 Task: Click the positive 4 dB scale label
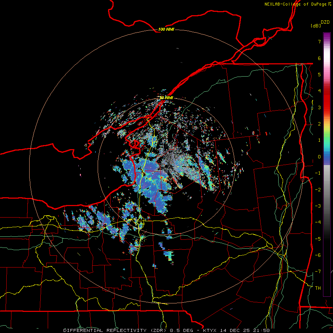click(319, 91)
